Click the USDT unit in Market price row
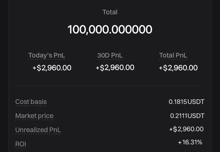 (x=196, y=116)
